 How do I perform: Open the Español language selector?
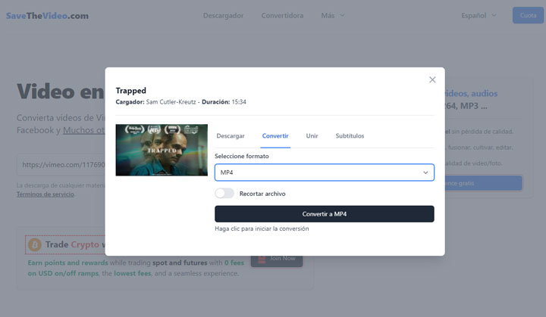(x=479, y=16)
